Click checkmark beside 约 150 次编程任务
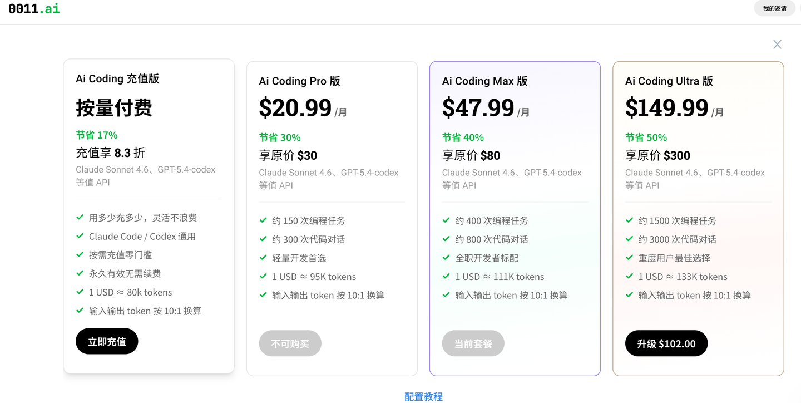801x403 pixels. click(263, 220)
